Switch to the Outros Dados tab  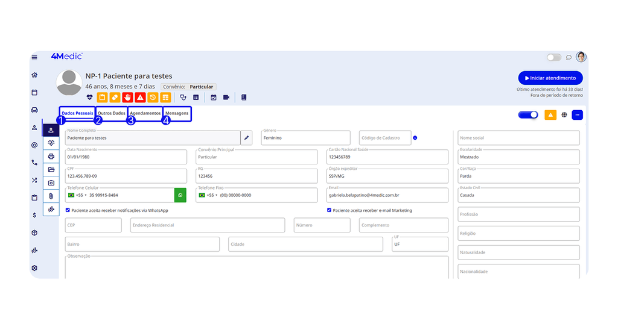(x=112, y=113)
